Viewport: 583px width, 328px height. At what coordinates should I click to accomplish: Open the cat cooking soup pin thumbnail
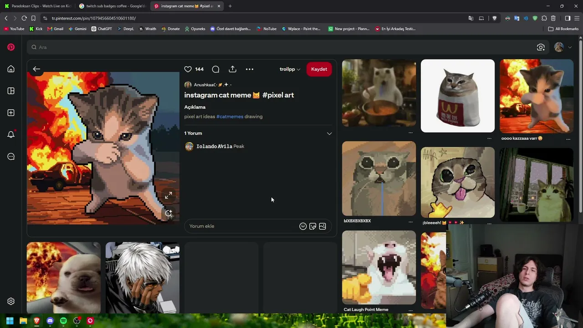[x=379, y=93]
